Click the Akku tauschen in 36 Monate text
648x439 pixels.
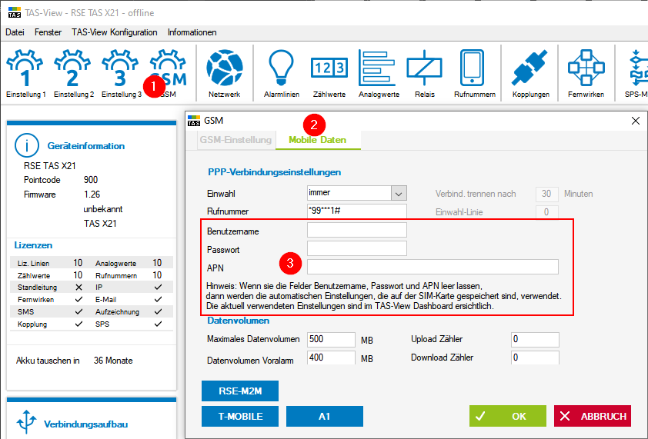75,361
